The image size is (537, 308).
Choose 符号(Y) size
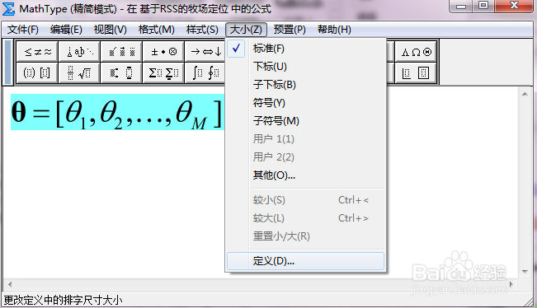tap(305, 103)
